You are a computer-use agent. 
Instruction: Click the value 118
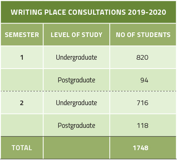(142, 125)
